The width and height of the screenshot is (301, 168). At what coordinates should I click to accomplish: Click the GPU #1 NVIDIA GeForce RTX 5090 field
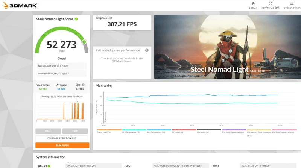tap(93, 166)
